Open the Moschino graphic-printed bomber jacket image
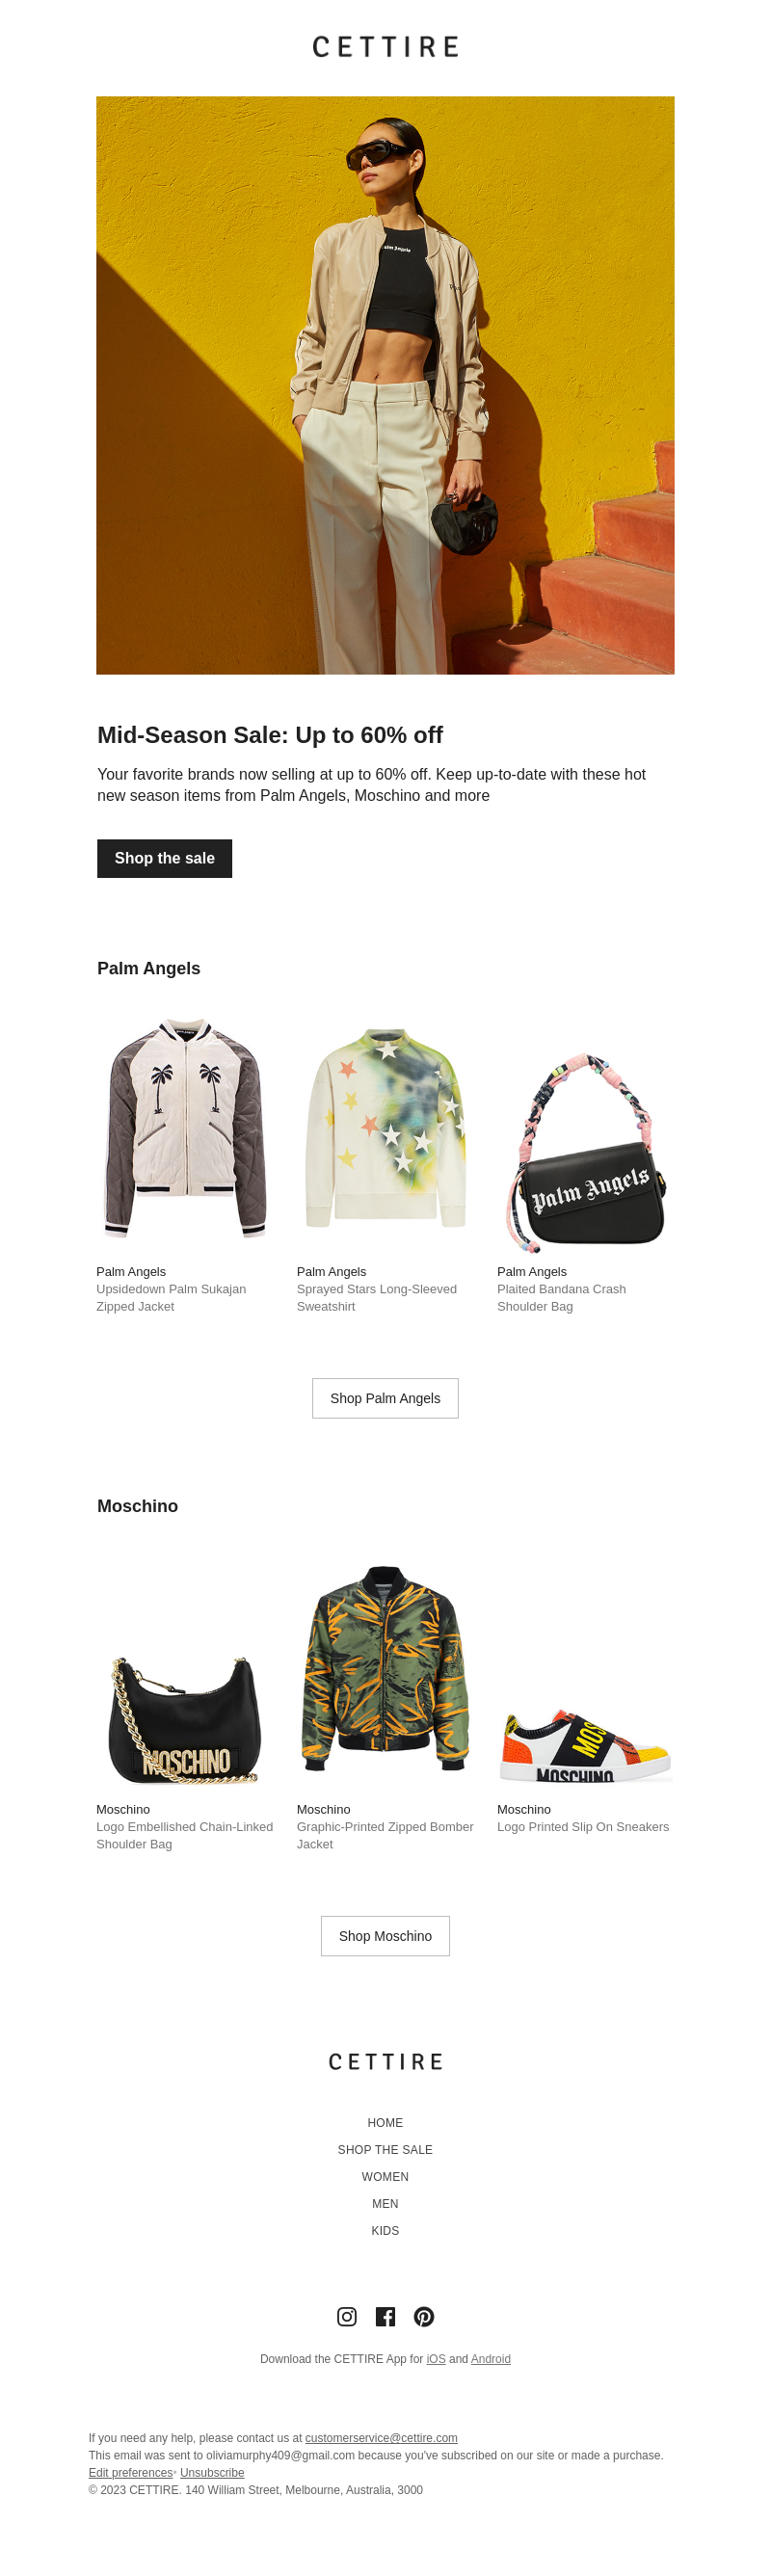The width and height of the screenshot is (771, 2576). 385,1669
